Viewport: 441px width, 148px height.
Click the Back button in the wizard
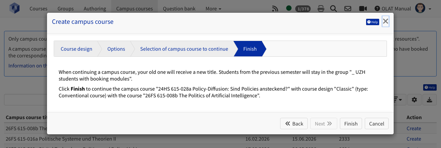point(294,124)
